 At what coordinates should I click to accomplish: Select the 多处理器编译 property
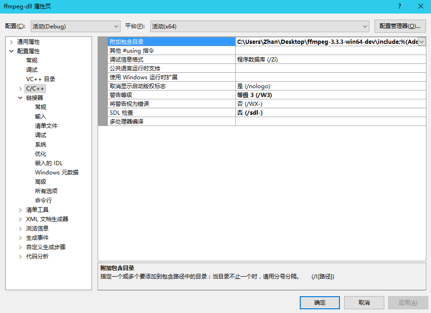pos(171,122)
